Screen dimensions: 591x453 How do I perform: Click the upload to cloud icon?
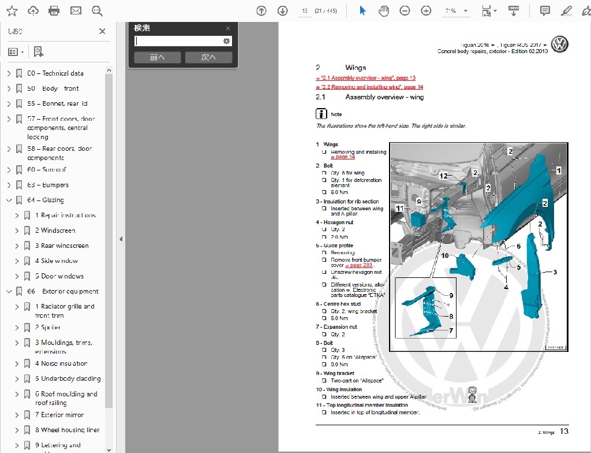[33, 10]
